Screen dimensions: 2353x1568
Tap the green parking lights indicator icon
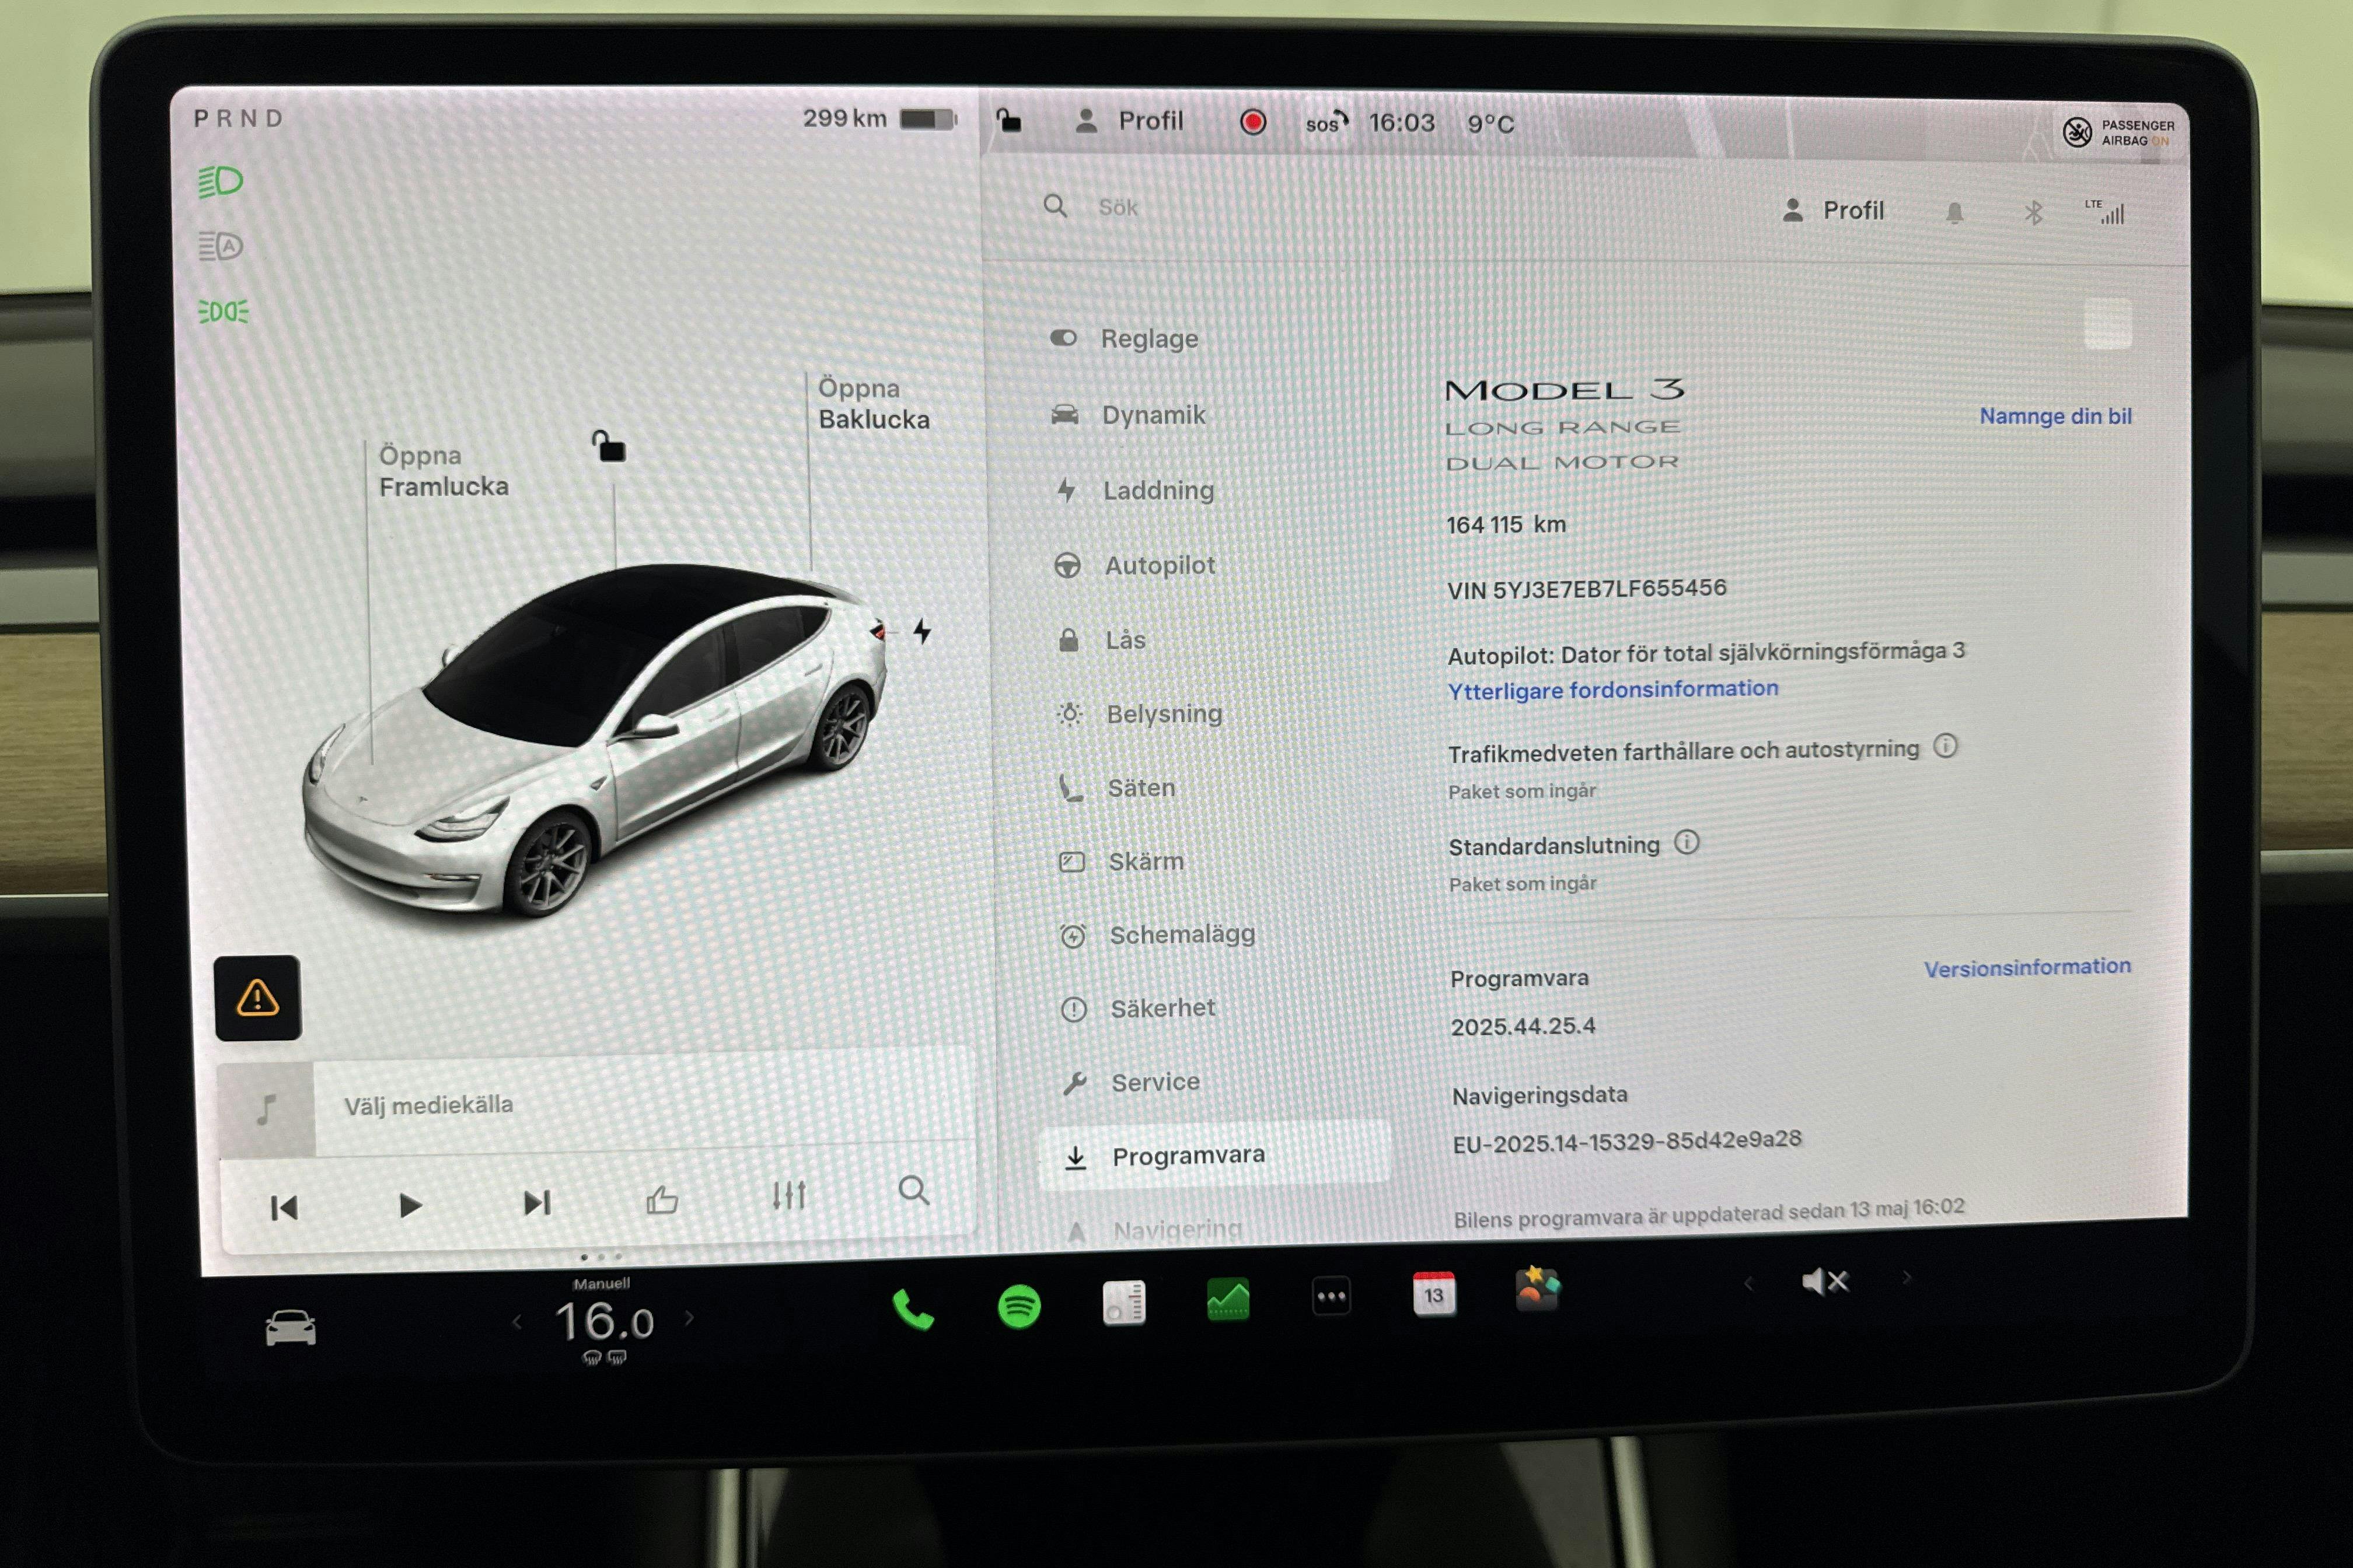click(x=223, y=311)
